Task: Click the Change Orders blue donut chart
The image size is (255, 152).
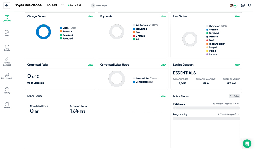Action: (x=43, y=32)
